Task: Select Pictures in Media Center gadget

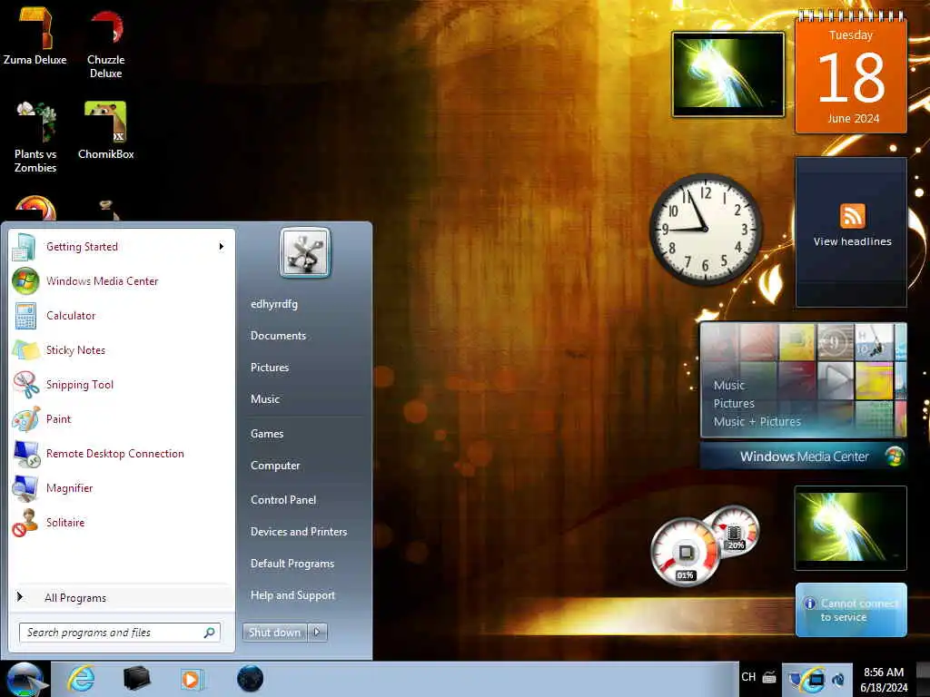Action: point(734,404)
